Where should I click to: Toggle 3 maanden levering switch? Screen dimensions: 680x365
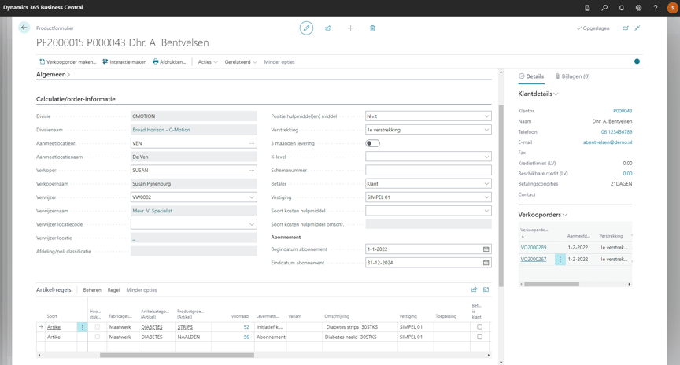point(372,143)
